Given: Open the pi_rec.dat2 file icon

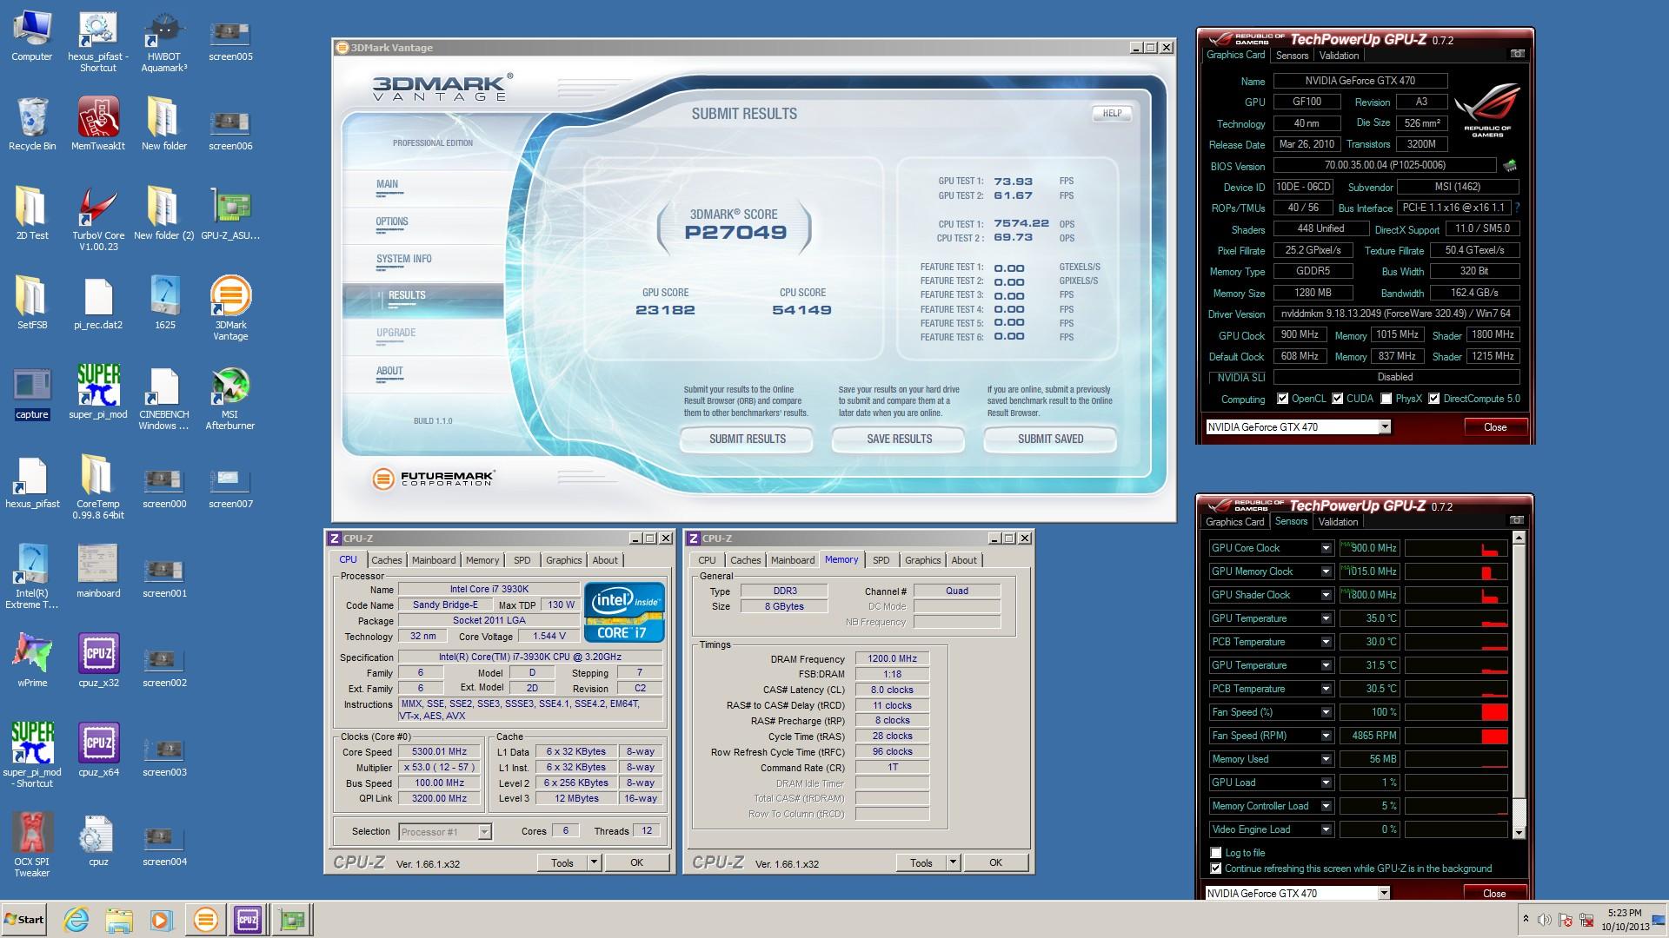Looking at the screenshot, I should pos(98,302).
